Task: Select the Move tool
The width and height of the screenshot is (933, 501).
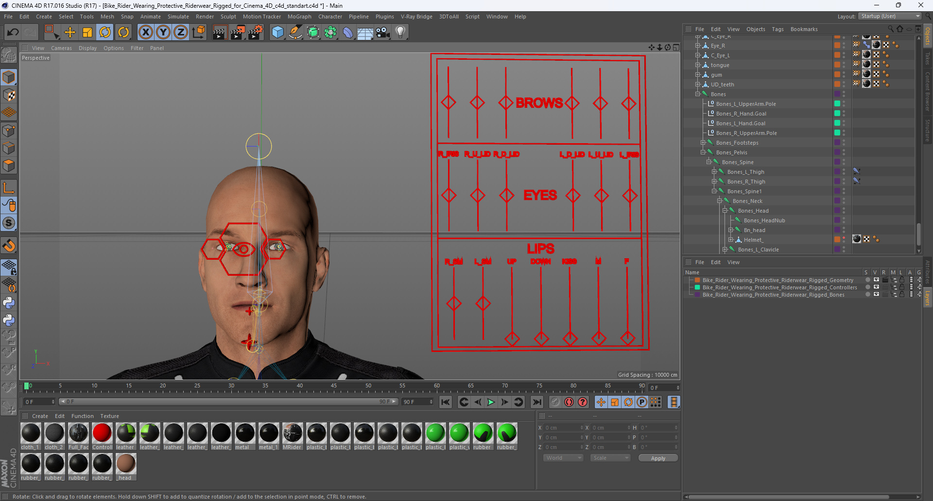Action: pyautogui.click(x=70, y=33)
